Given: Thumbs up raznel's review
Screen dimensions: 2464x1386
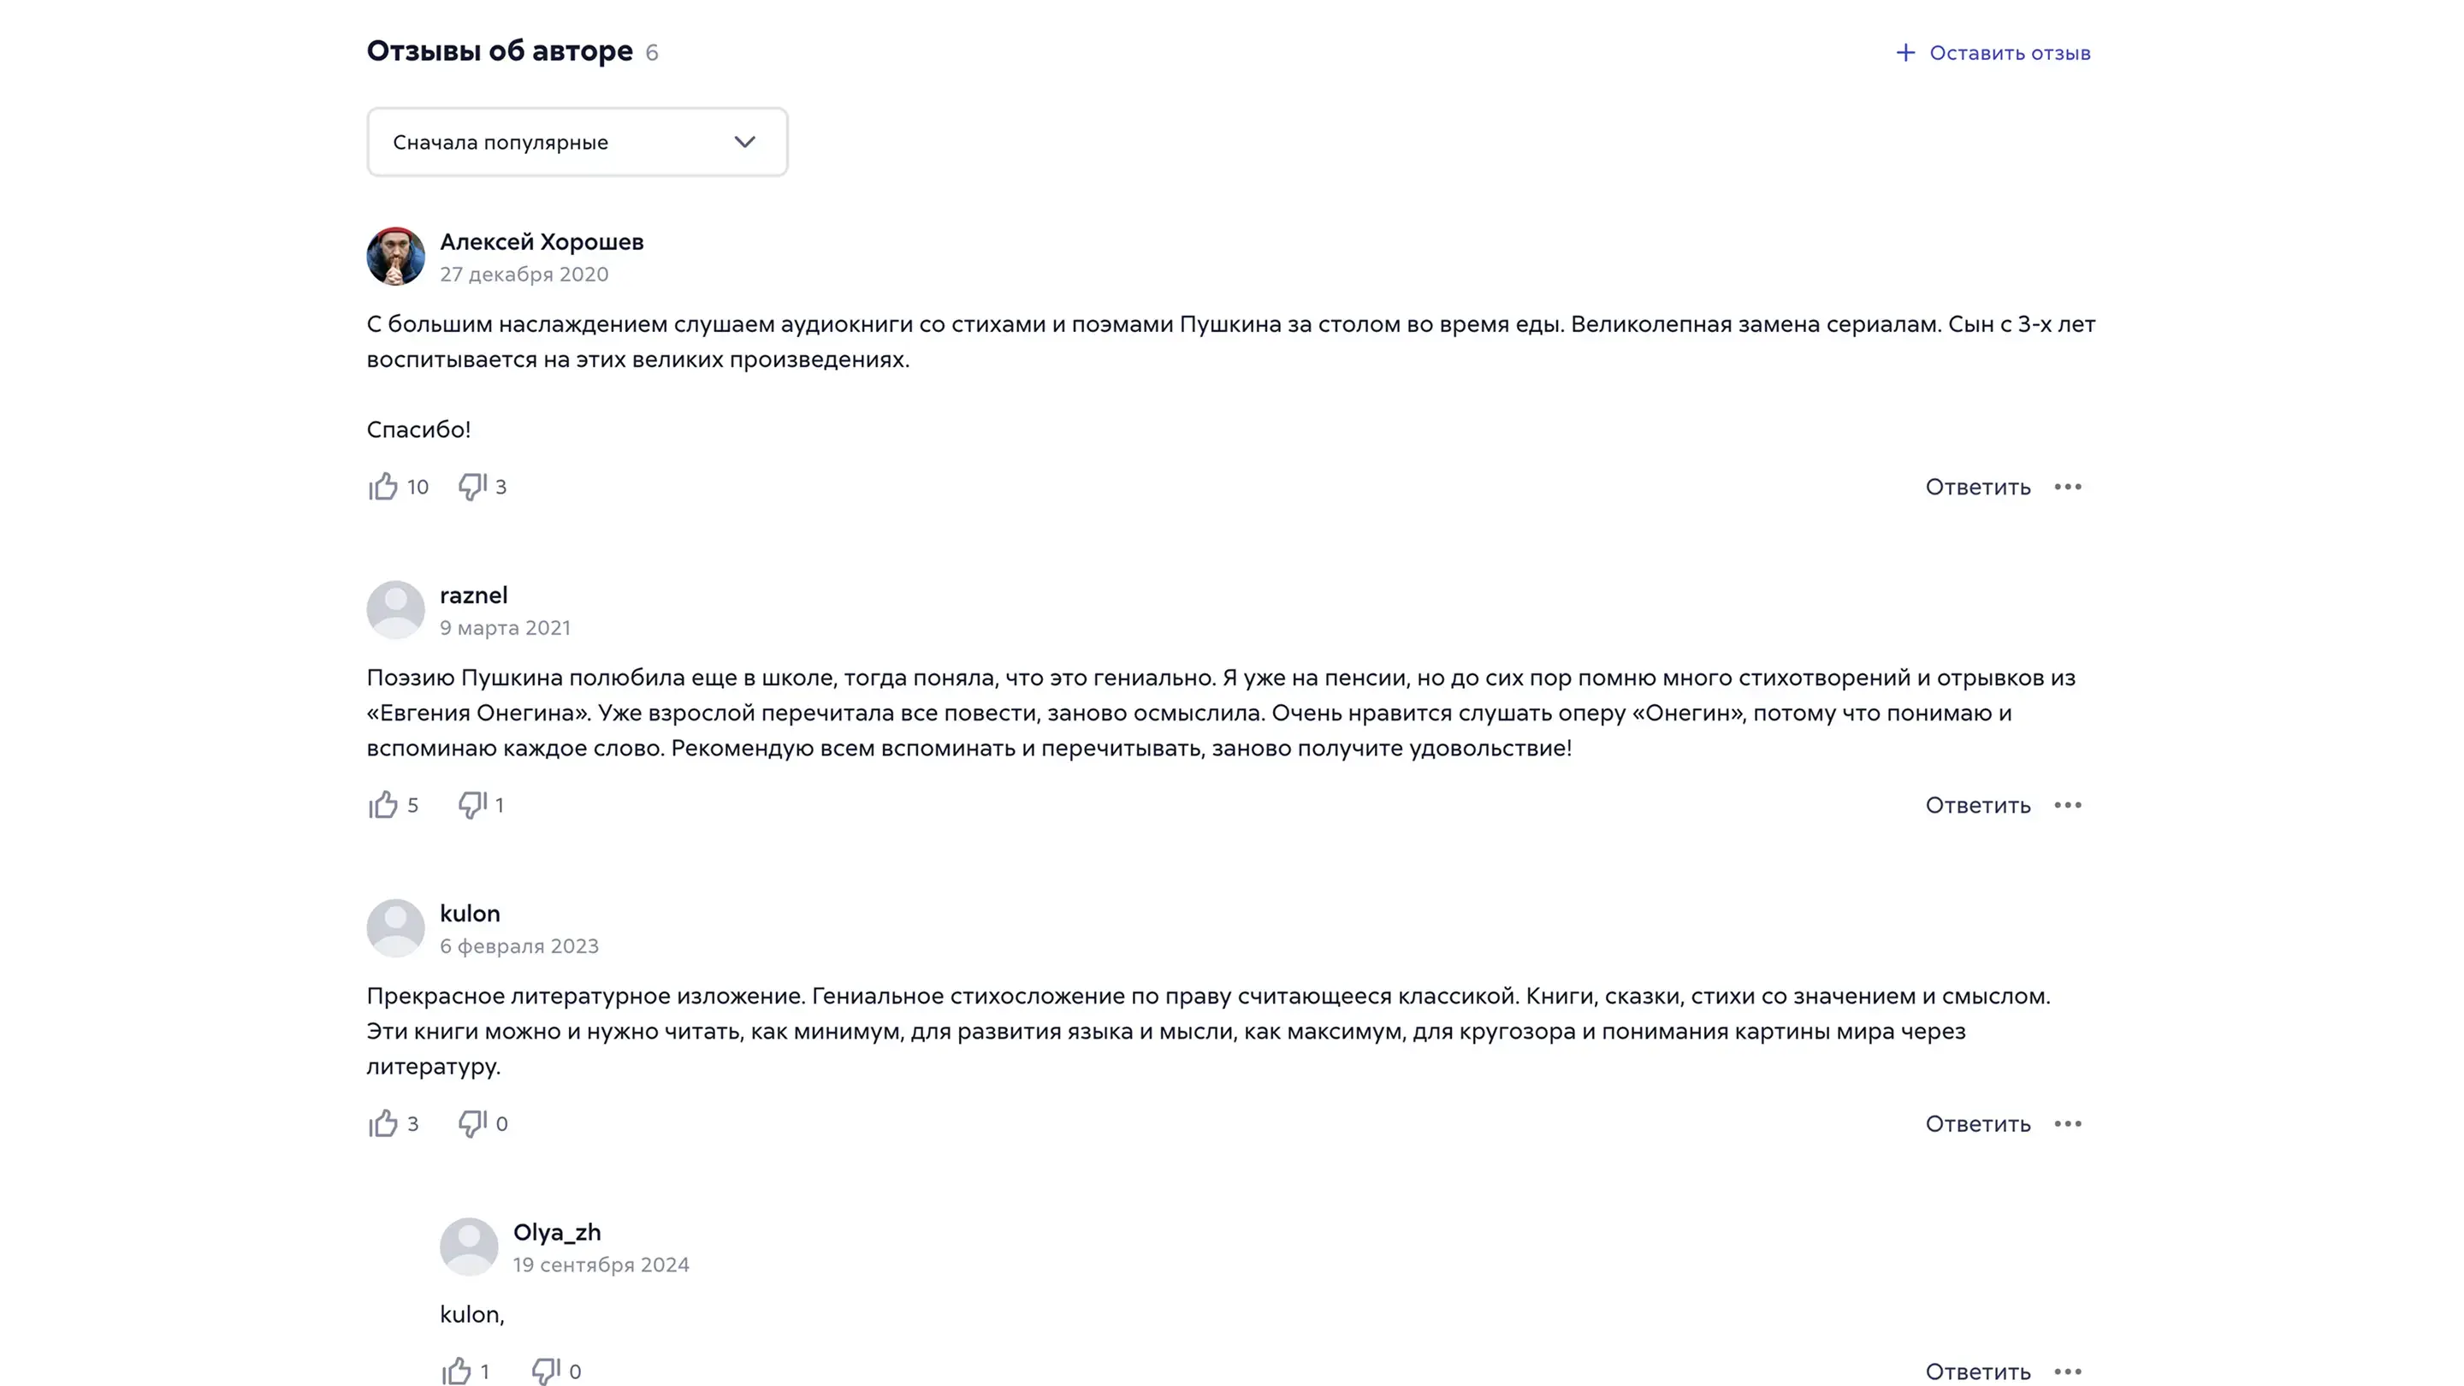Looking at the screenshot, I should click(383, 804).
